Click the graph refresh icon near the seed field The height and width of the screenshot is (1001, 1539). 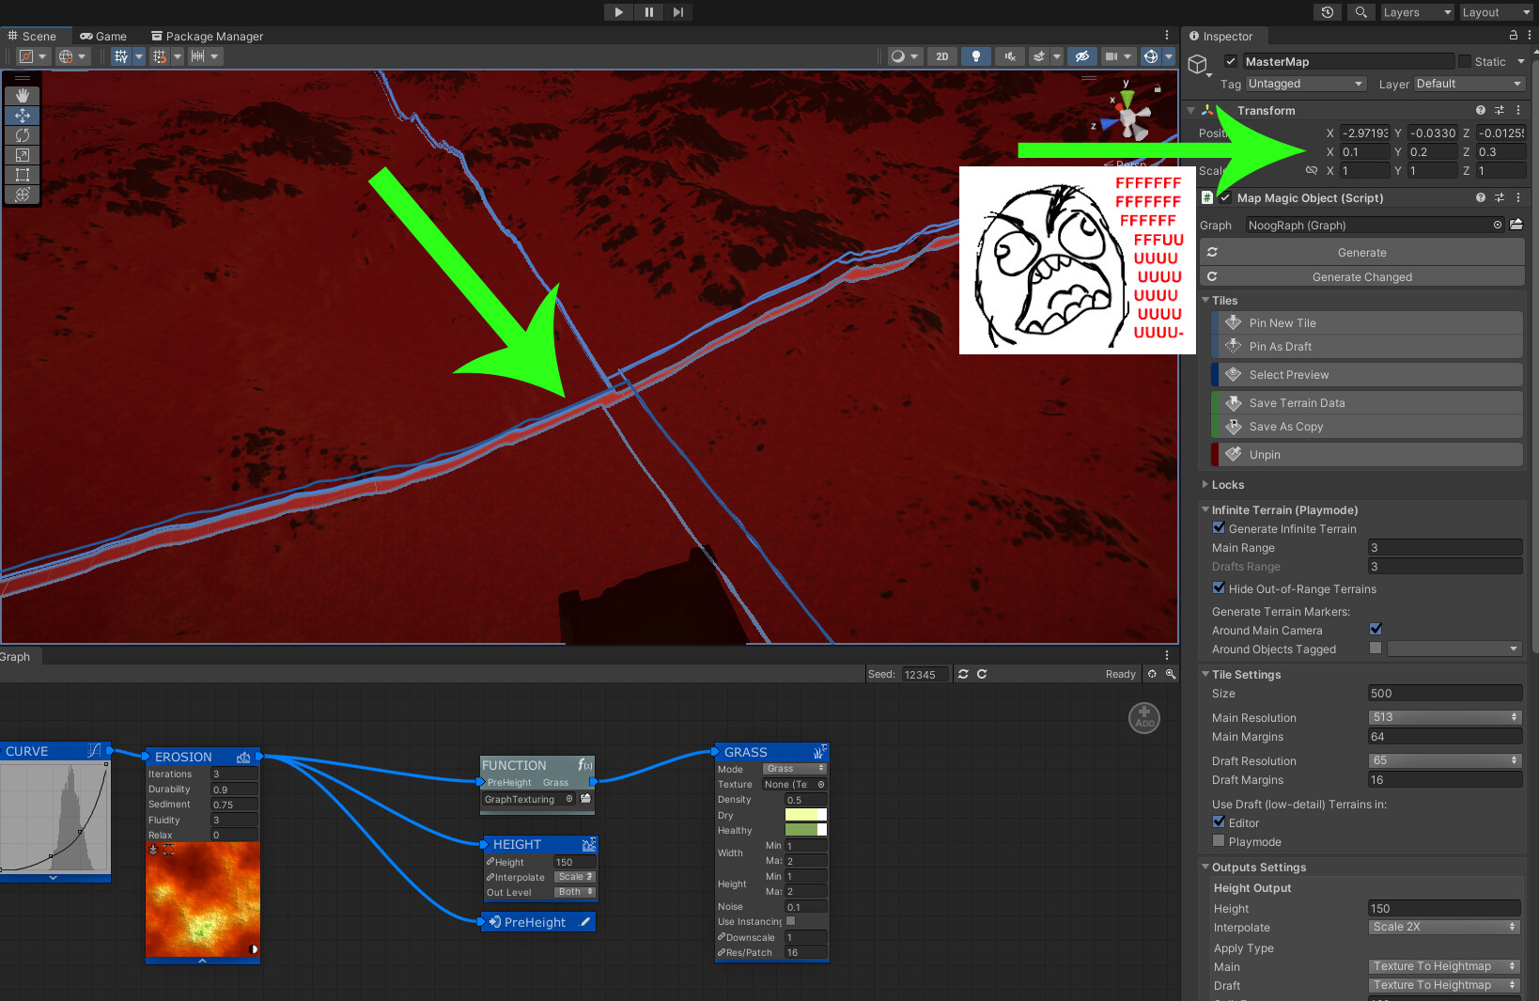pos(963,674)
